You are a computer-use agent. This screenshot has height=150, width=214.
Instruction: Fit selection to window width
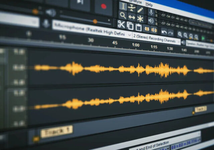point(191,36)
